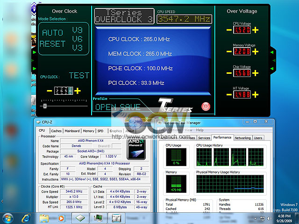
Task: Click the Code Name Deneb field
Action: click(76, 146)
